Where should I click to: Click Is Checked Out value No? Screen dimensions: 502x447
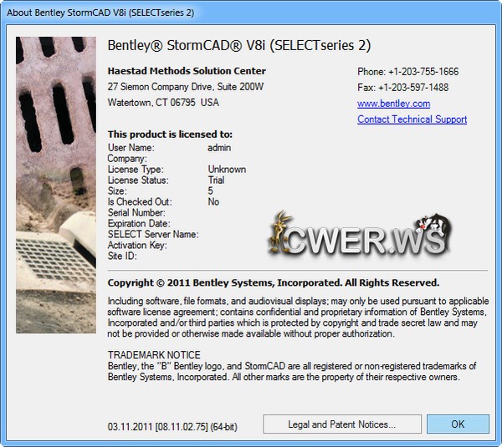point(213,201)
